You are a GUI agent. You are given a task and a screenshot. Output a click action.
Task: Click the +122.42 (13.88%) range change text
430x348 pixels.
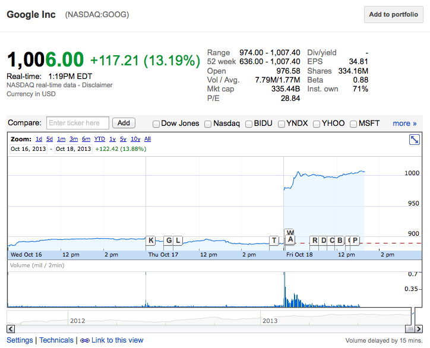click(121, 149)
